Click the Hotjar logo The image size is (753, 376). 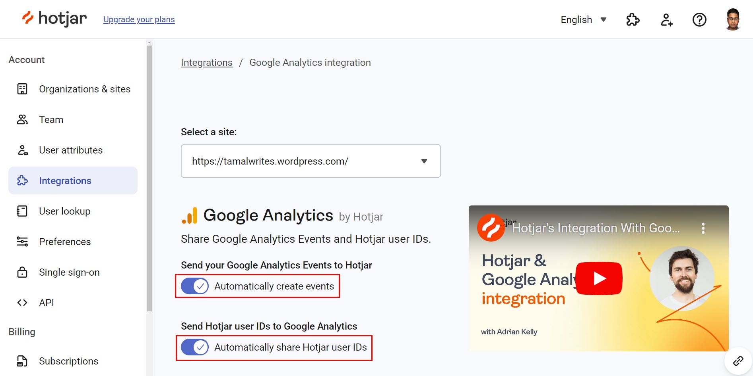[x=54, y=18]
